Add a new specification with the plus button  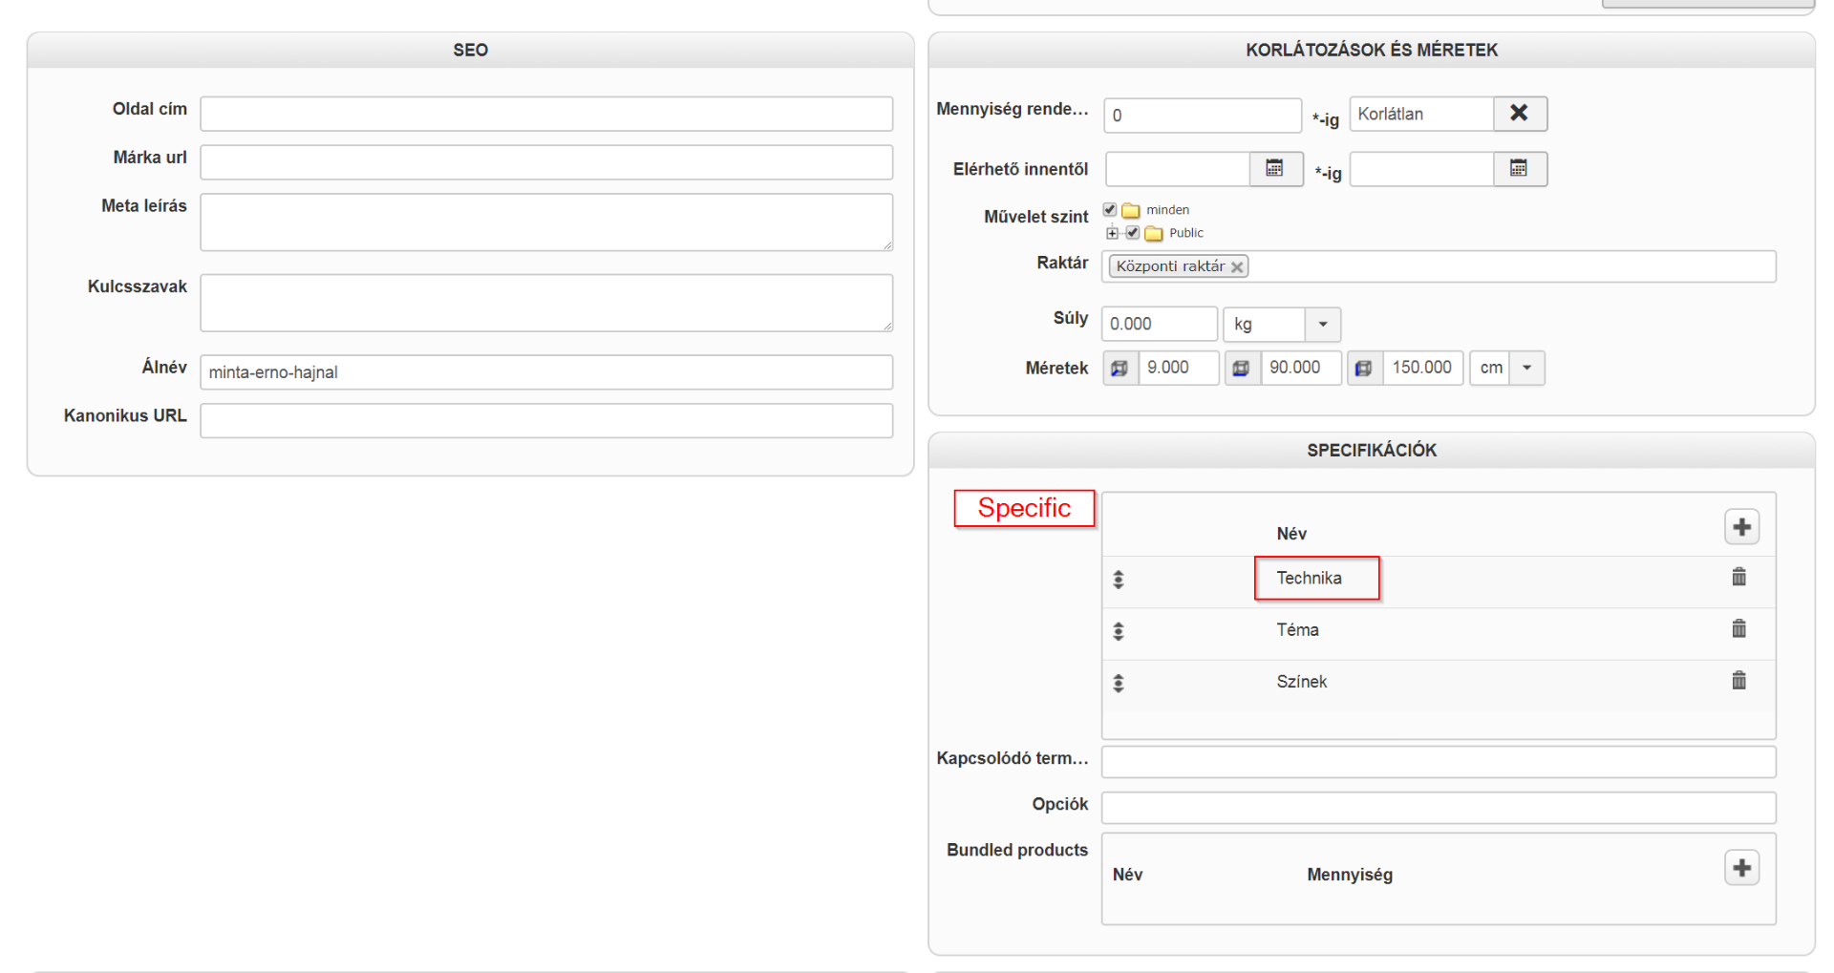[x=1742, y=526]
